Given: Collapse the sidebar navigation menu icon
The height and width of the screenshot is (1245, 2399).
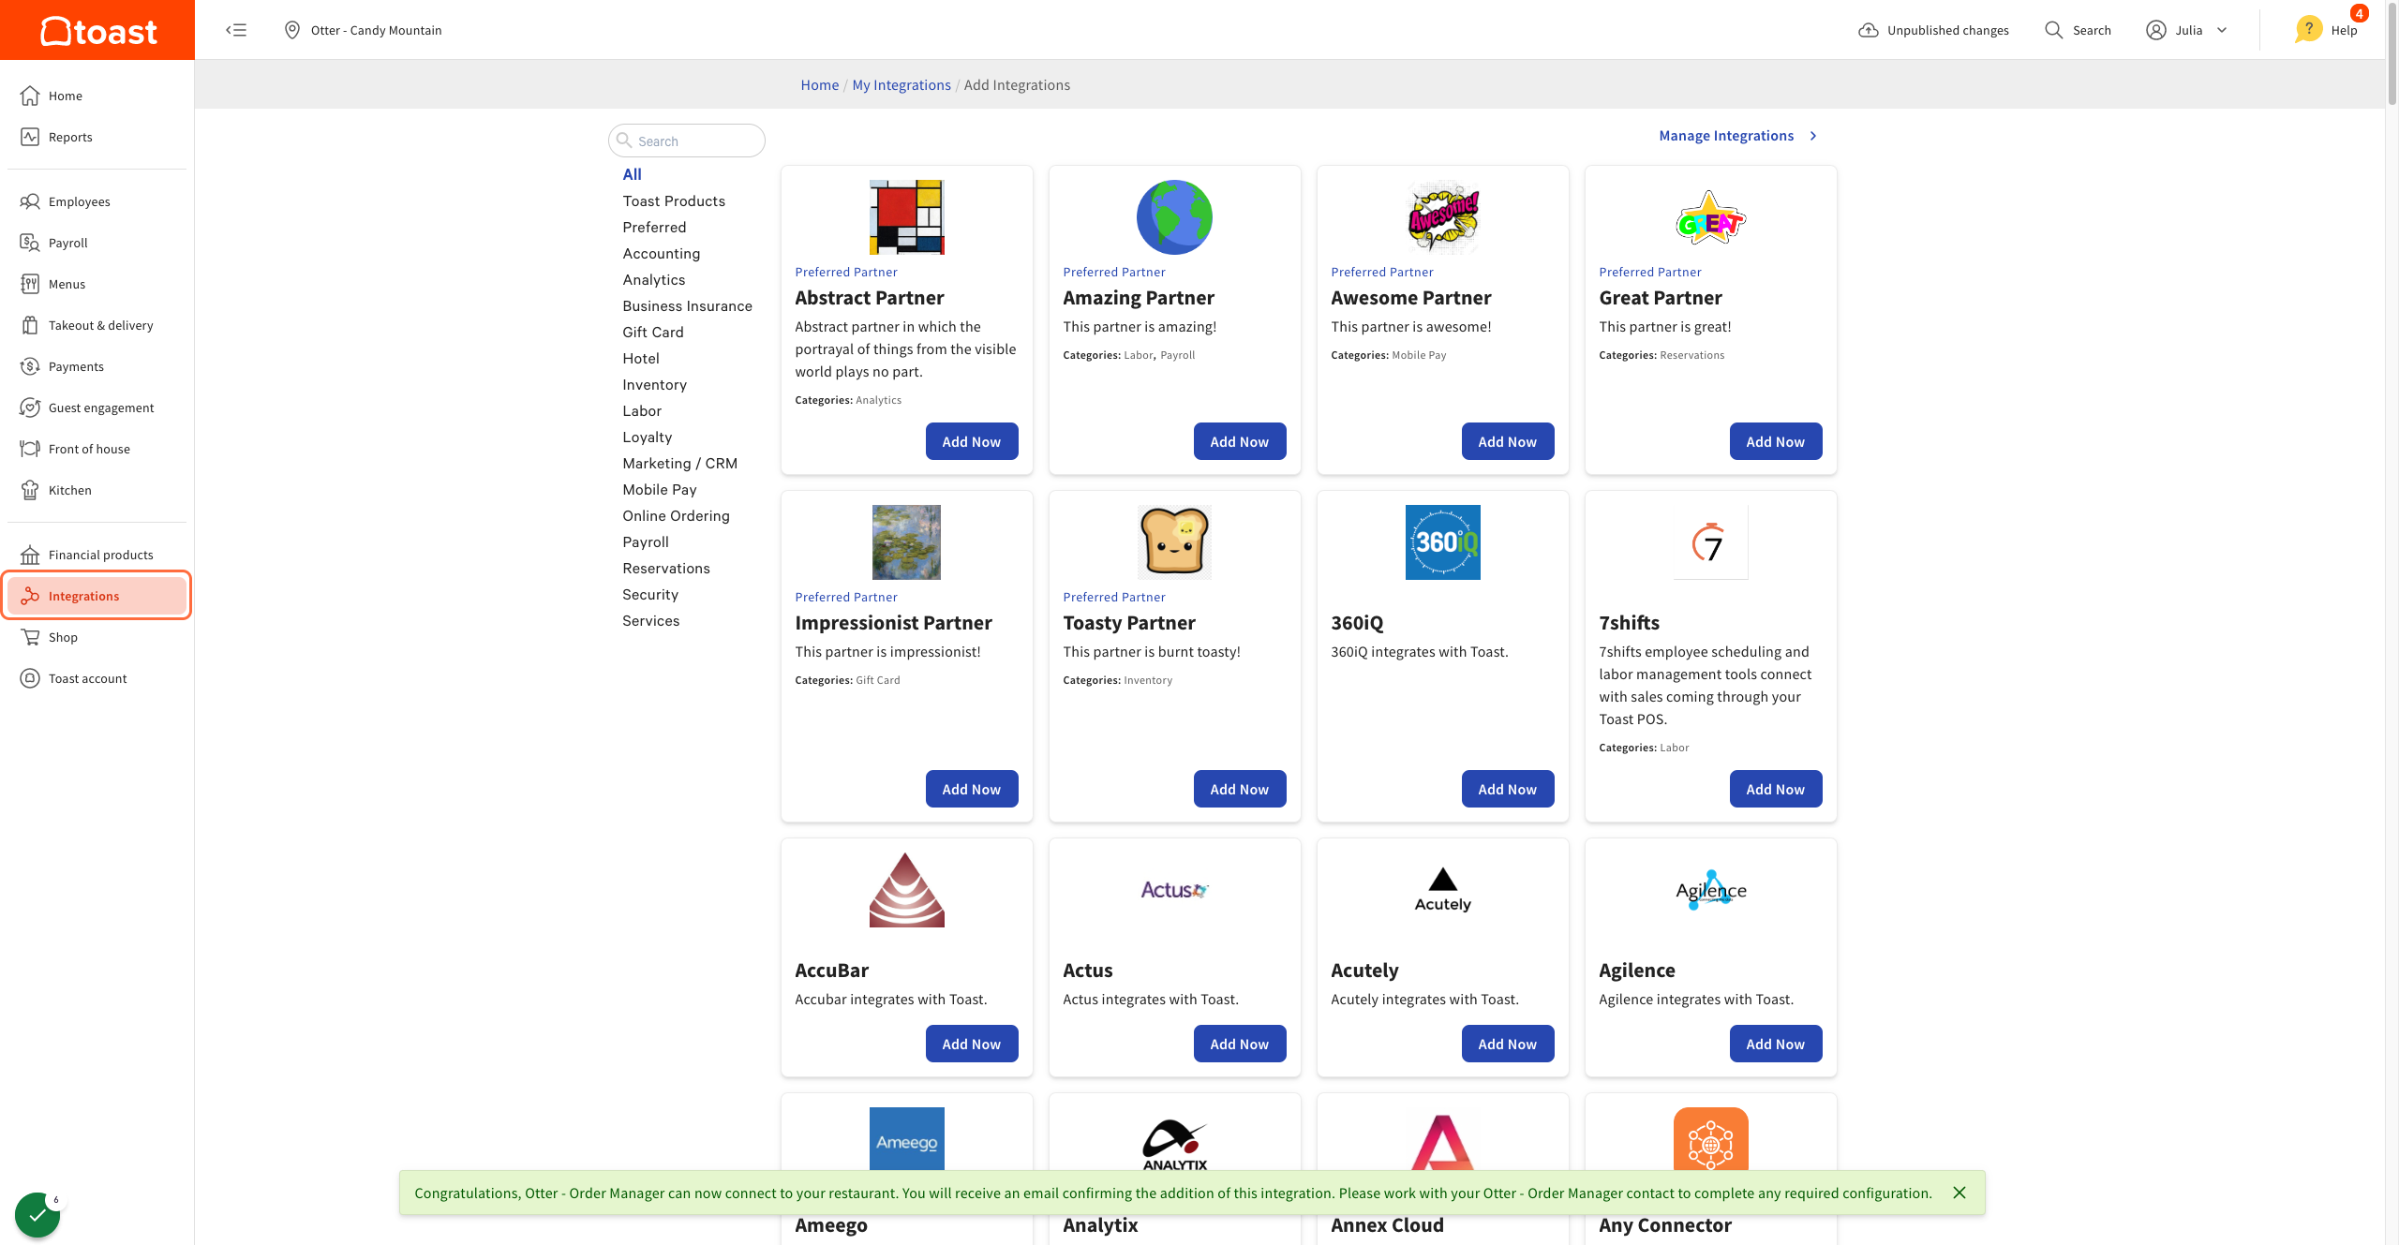Looking at the screenshot, I should pyautogui.click(x=236, y=30).
